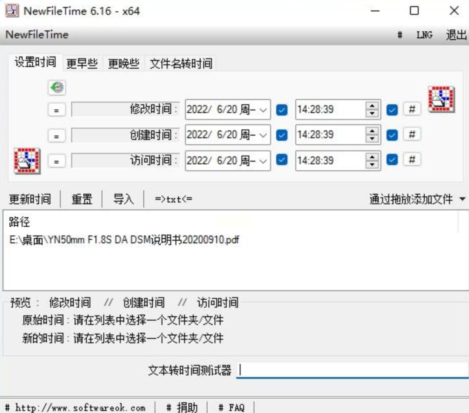The height and width of the screenshot is (413, 469).
Task: Click the # 捐助 donate link
Action: coord(182,407)
